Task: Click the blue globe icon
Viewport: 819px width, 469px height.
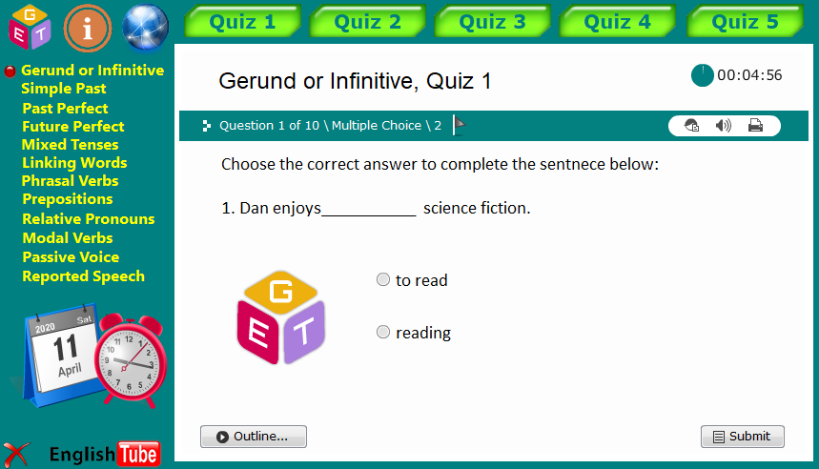Action: pyautogui.click(x=146, y=28)
